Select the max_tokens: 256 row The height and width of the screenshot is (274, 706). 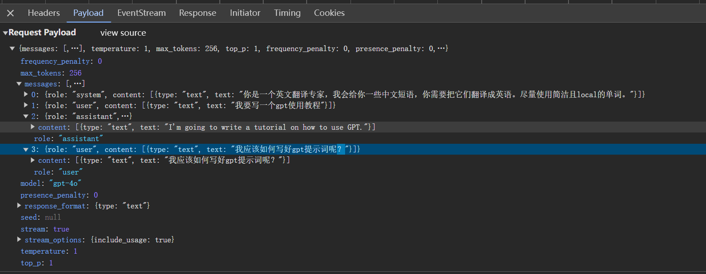(51, 73)
